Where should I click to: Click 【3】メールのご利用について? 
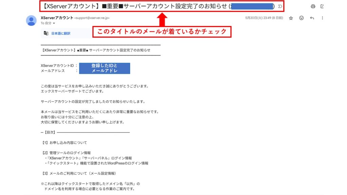pos(79,173)
